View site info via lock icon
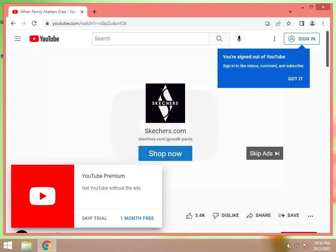This screenshot has width=336, height=252. coord(47,23)
